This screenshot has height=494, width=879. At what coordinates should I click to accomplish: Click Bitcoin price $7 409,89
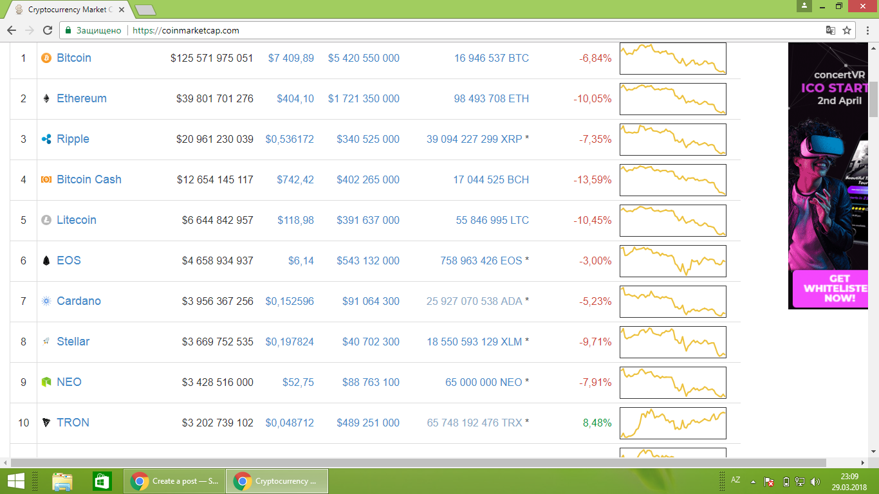coord(291,58)
